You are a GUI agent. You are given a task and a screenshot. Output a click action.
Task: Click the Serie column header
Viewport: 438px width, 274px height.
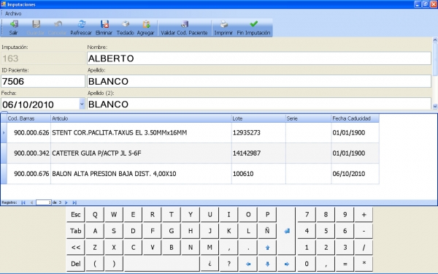pyautogui.click(x=308, y=118)
